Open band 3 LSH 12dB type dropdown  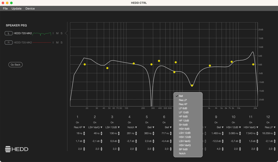click(113, 127)
